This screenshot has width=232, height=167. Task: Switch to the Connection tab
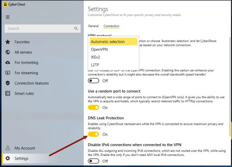pyautogui.click(x=111, y=26)
